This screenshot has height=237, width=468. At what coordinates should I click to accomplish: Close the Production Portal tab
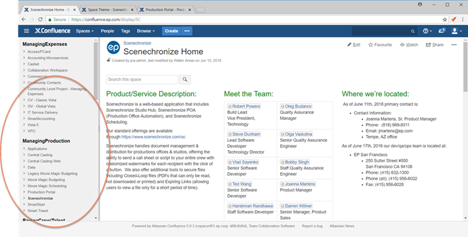pos(189,10)
